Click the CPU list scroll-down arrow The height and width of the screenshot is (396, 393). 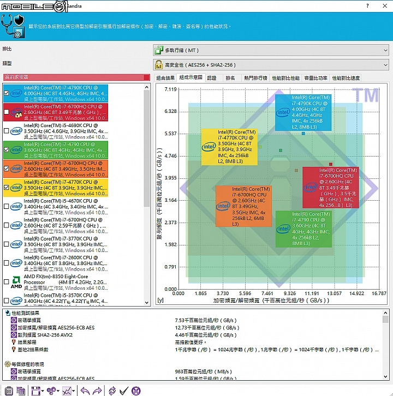pos(147,302)
